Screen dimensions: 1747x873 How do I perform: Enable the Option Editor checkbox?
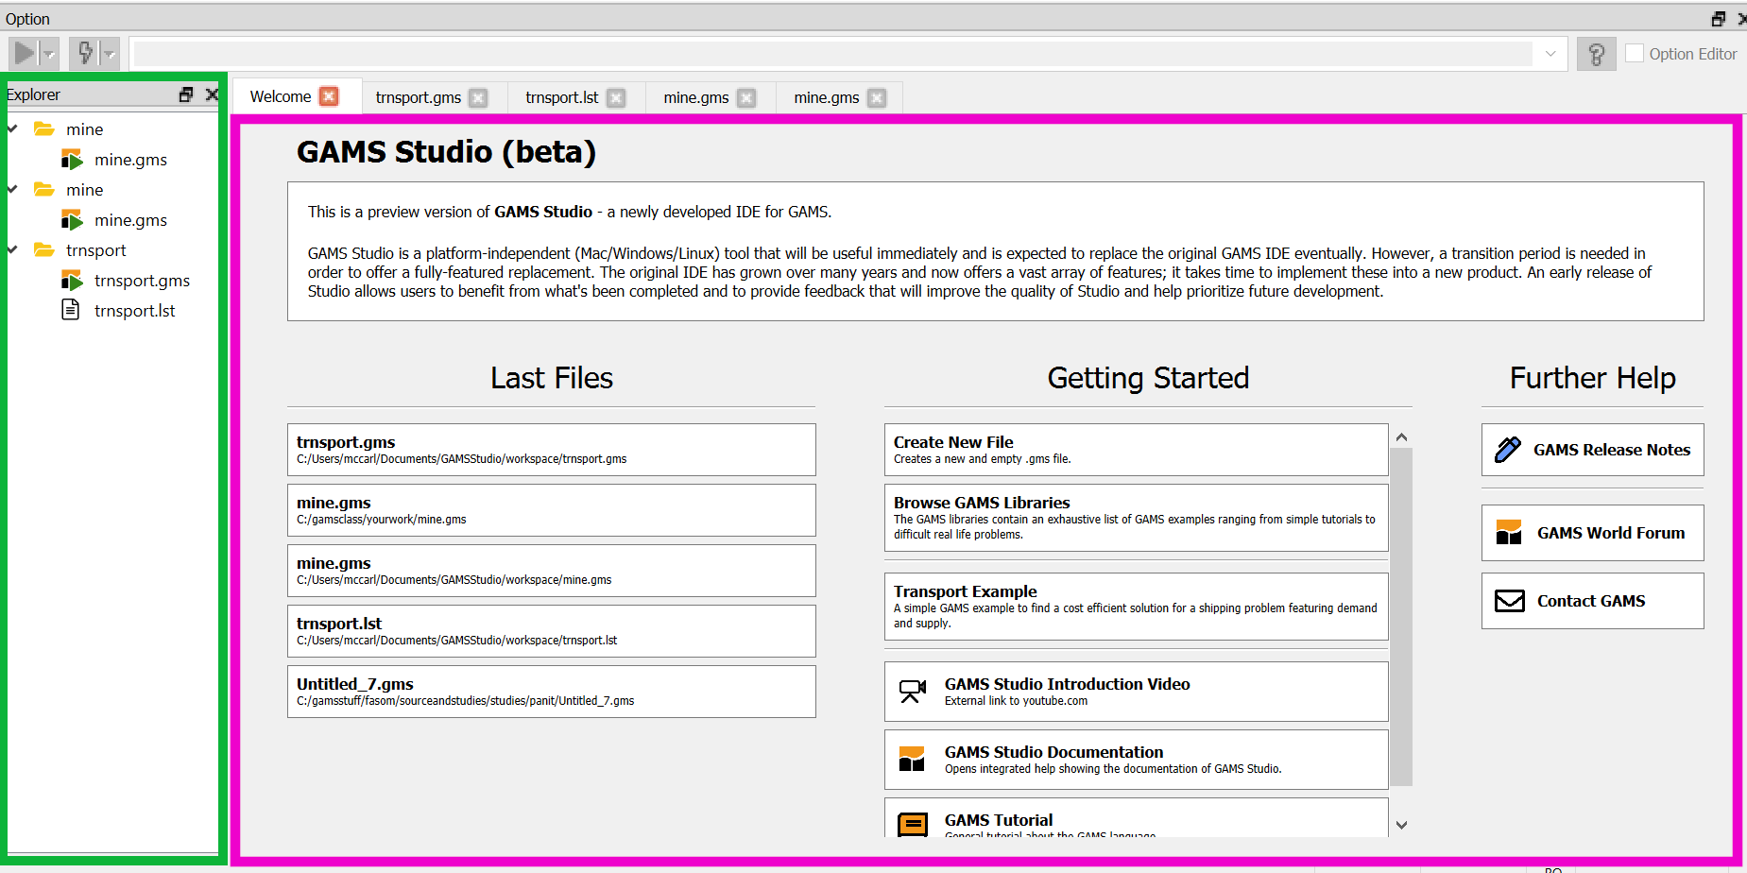1635,53
